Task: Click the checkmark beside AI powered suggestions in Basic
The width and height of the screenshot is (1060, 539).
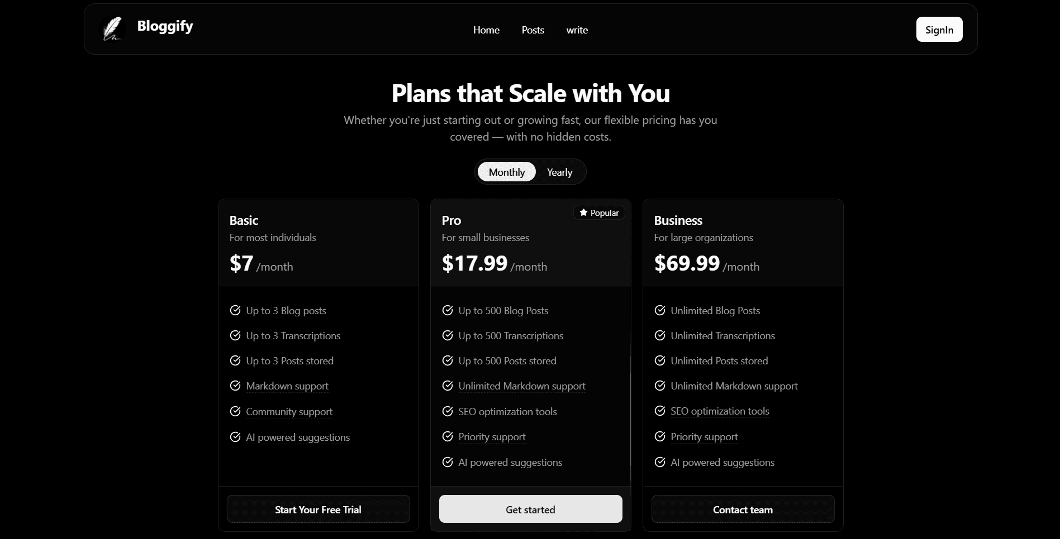Action: (x=235, y=437)
